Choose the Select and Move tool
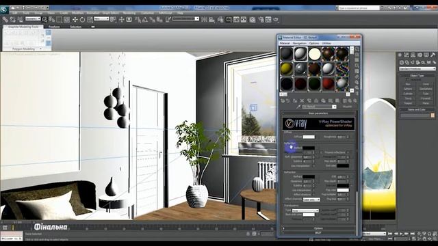Image resolution: width=438 pixels, height=246 pixels. [x=75, y=20]
